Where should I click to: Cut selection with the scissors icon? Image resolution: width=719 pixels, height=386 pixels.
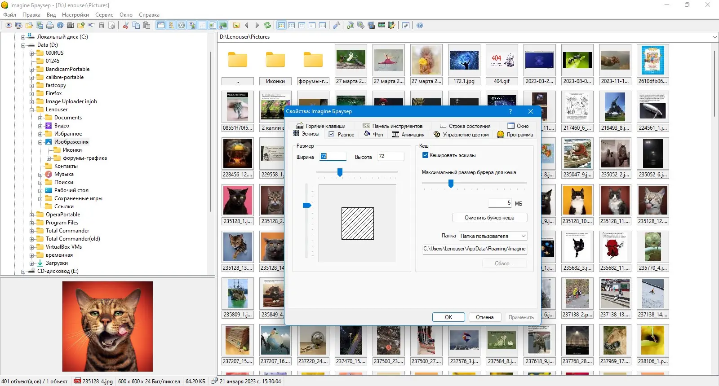[126, 26]
